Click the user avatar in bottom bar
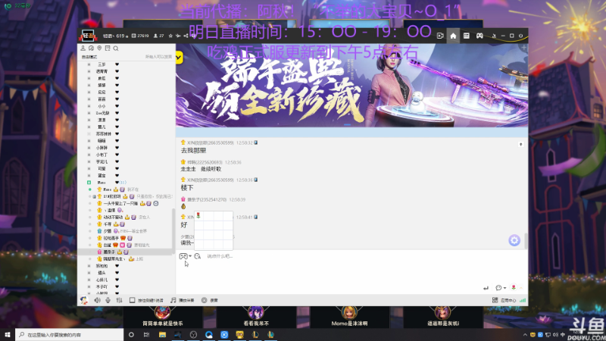 click(84, 300)
